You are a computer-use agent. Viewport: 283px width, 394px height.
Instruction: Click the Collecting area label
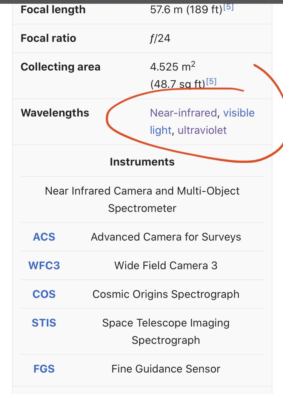(60, 67)
